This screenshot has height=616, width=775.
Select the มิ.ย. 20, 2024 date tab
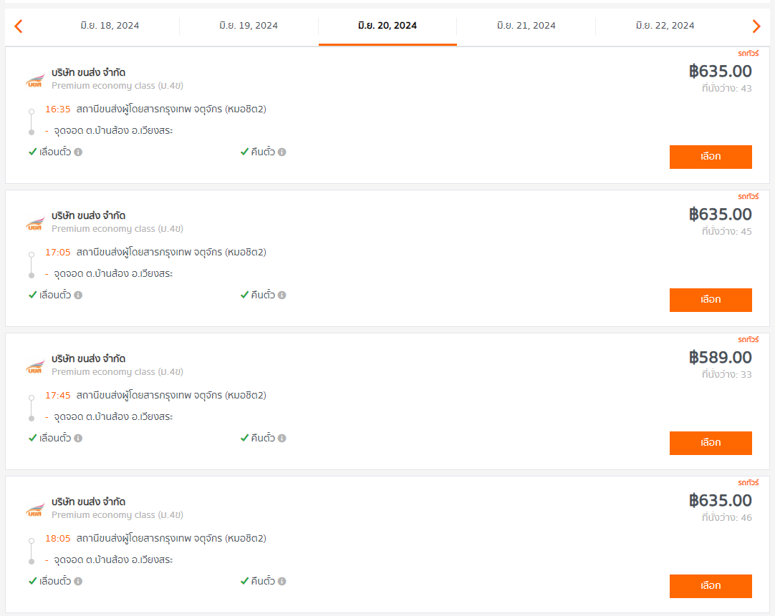[x=387, y=26]
